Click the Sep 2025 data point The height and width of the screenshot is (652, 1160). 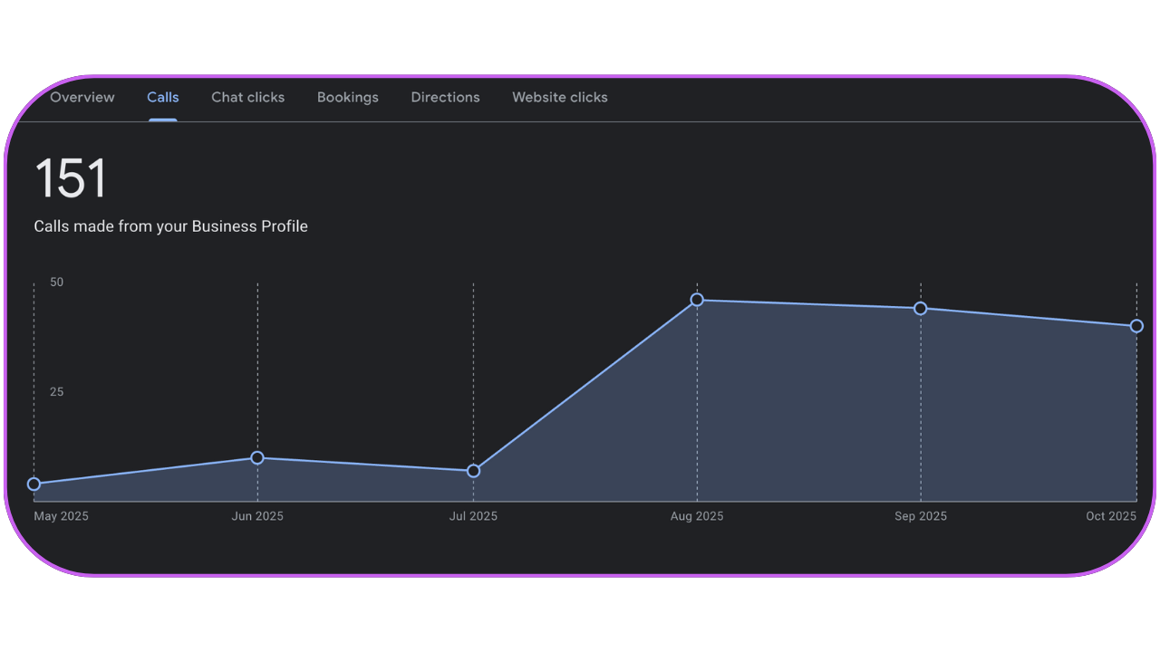(921, 309)
